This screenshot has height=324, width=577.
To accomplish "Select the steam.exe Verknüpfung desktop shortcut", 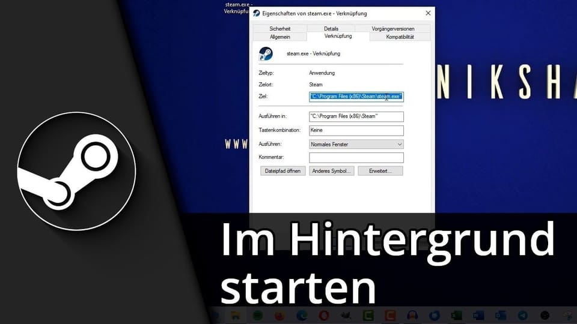I will pos(237,8).
